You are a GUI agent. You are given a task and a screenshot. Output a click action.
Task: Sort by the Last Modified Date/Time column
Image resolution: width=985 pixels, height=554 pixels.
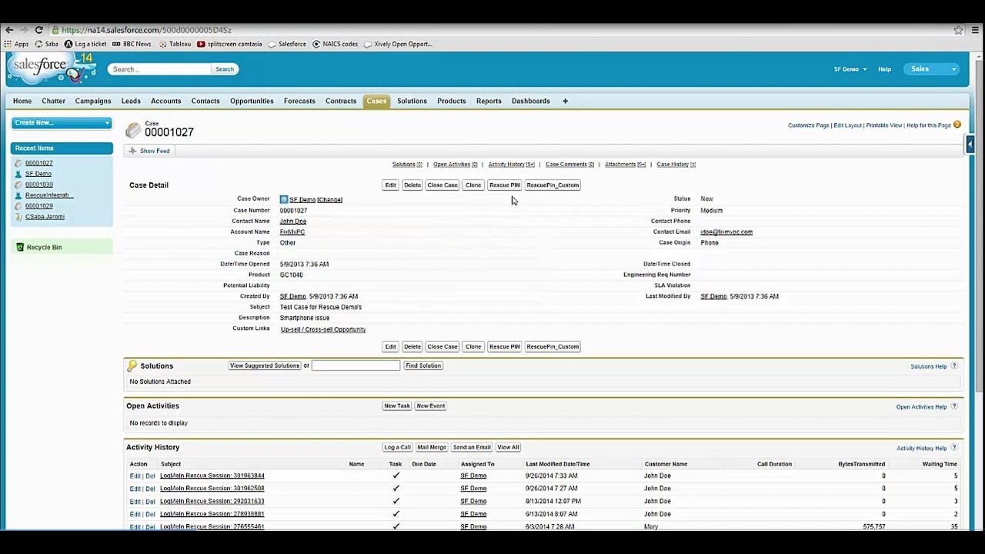pos(558,464)
